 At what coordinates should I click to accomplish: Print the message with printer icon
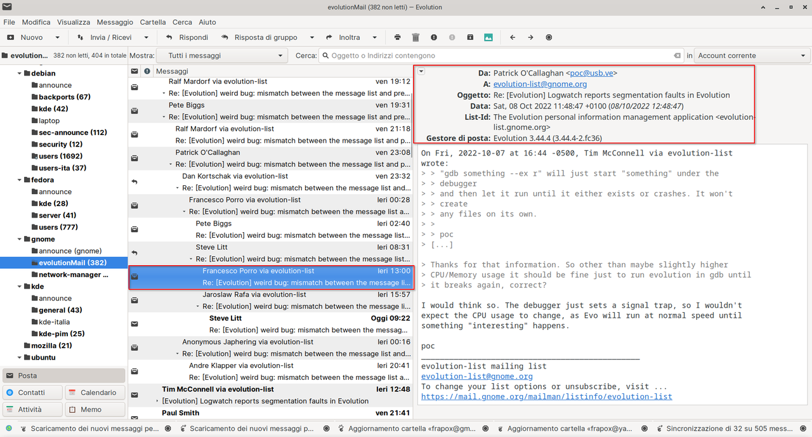398,37
